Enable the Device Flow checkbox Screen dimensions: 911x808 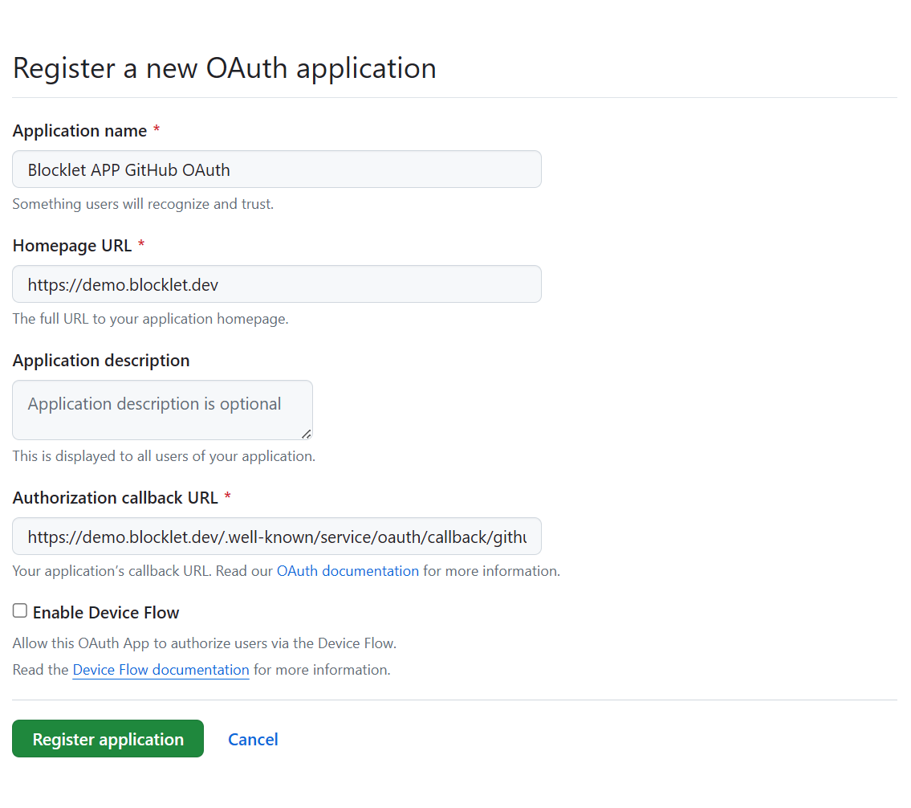(x=20, y=611)
